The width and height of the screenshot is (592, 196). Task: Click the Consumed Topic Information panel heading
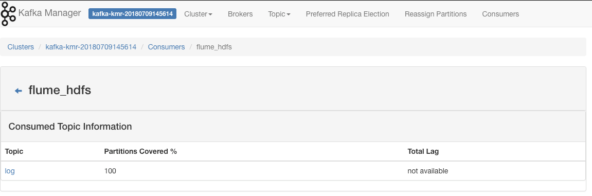[70, 127]
